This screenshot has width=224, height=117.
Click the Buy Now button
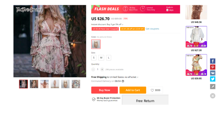point(104,90)
